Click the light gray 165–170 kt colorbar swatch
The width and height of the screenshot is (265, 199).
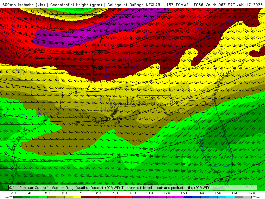(247, 197)
